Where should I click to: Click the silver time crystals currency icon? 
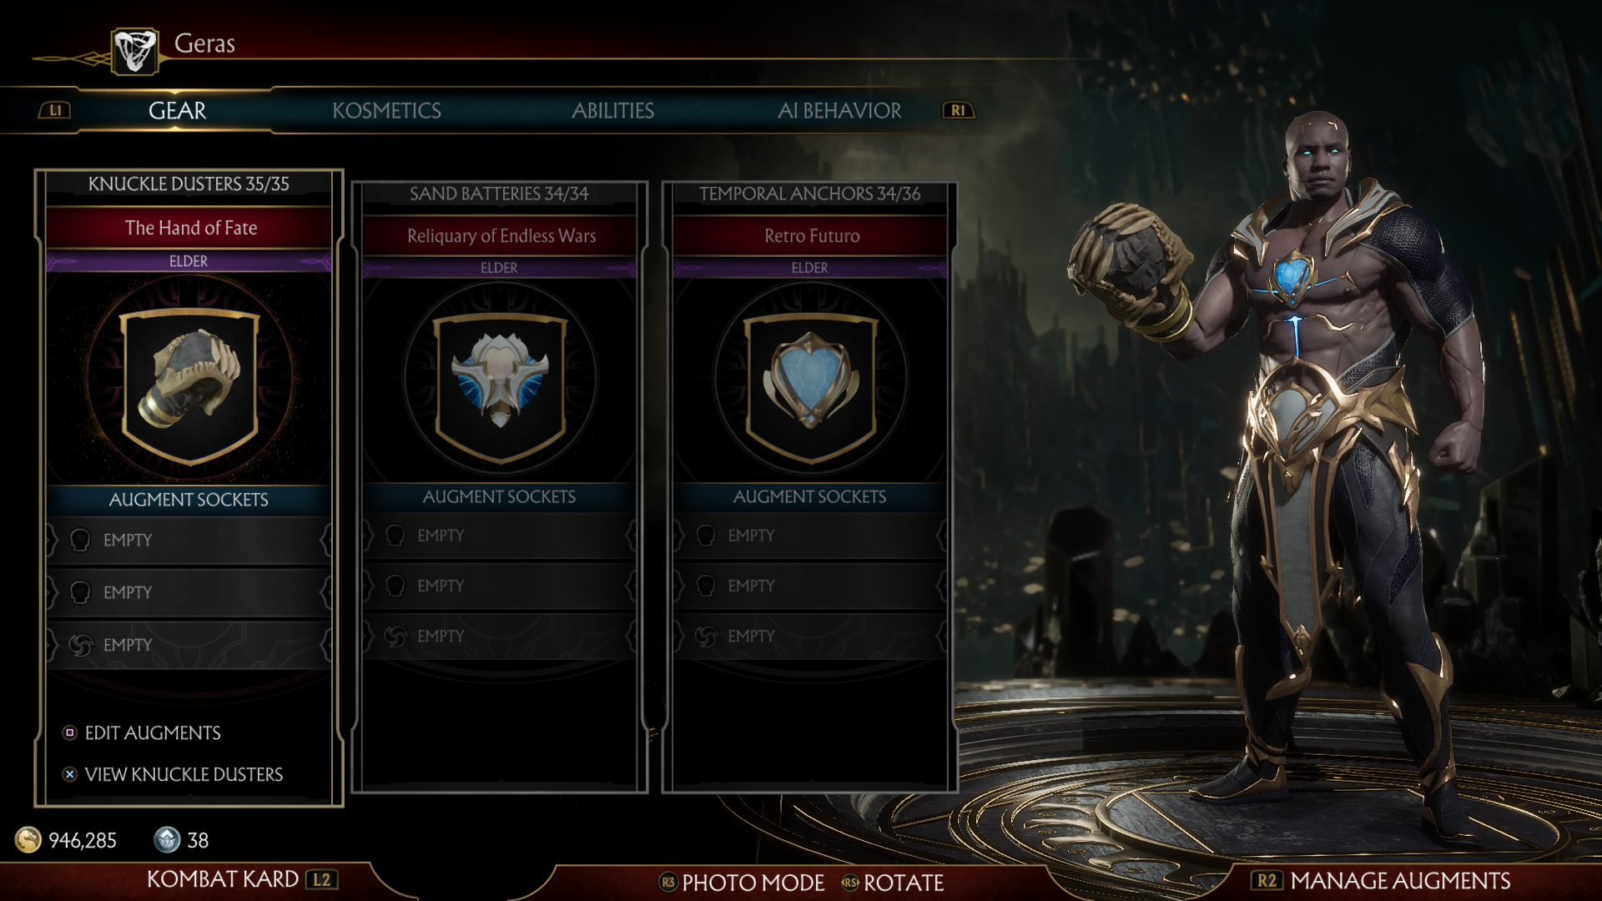point(167,839)
